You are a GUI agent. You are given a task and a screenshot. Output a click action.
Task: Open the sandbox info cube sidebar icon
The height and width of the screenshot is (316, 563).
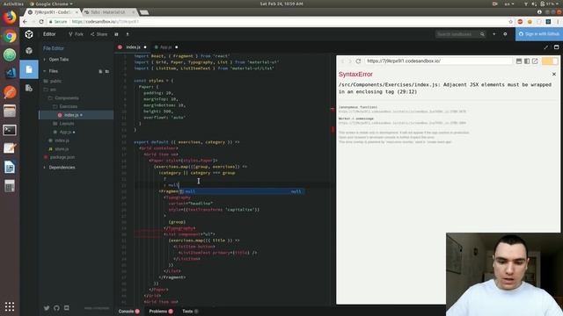pyautogui.click(x=29, y=51)
